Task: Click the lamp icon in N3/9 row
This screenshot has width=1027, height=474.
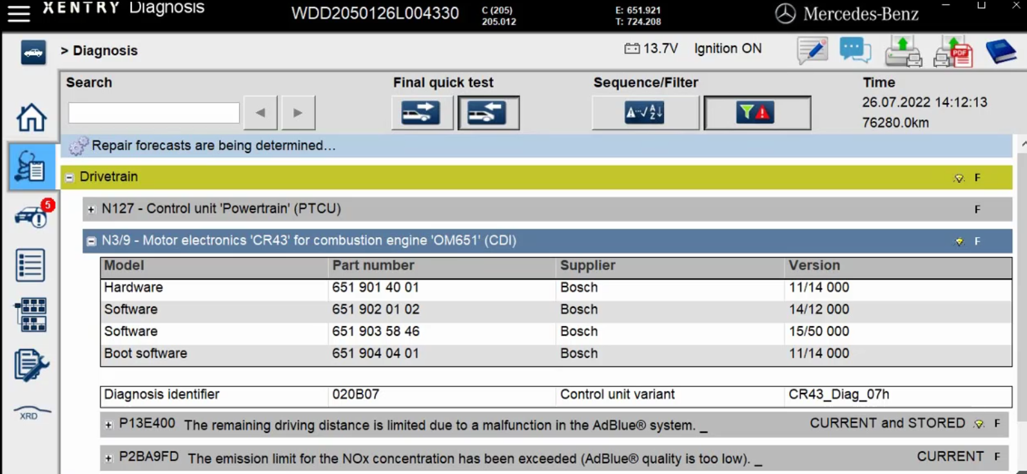Action: point(959,242)
